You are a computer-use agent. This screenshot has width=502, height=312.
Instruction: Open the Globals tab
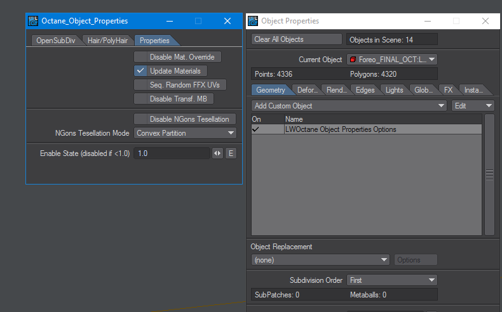pyautogui.click(x=423, y=90)
